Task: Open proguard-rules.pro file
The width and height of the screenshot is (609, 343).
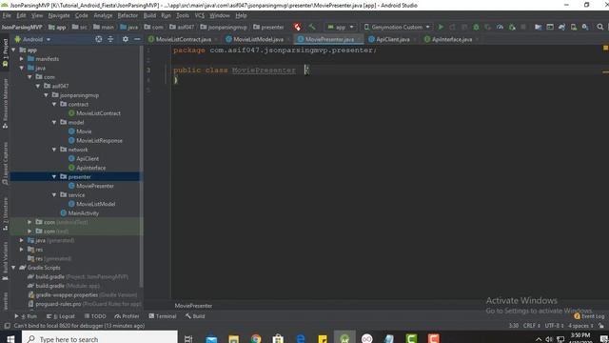Action: click(58, 304)
